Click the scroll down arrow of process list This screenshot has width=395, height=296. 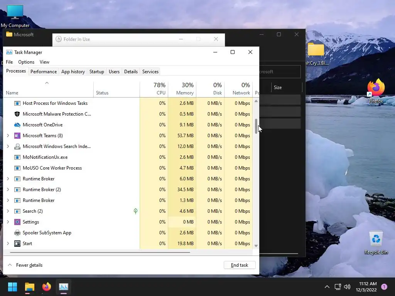click(256, 246)
